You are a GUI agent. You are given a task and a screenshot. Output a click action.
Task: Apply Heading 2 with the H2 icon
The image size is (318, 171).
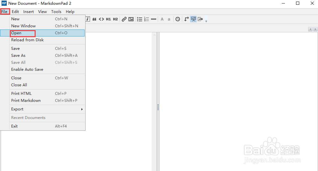click(115, 19)
